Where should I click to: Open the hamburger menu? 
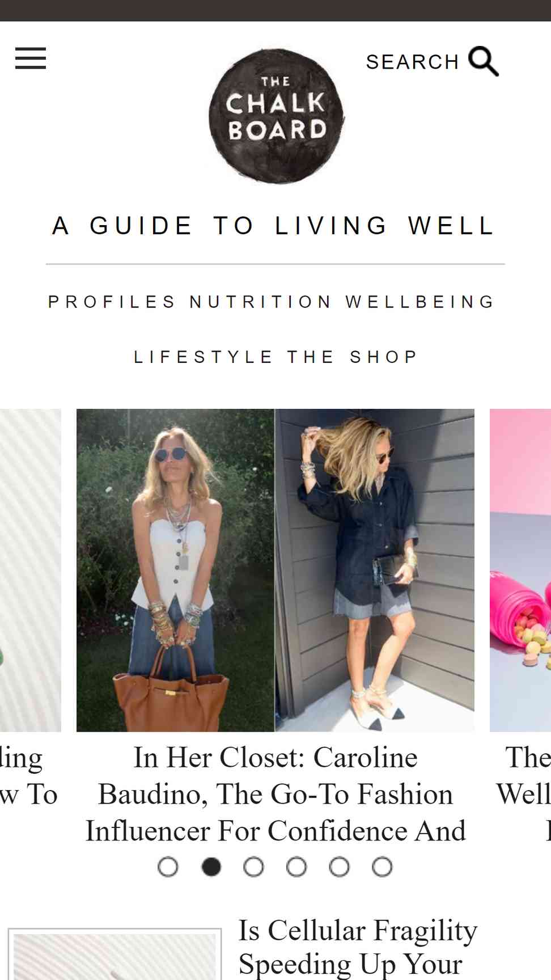coord(31,58)
